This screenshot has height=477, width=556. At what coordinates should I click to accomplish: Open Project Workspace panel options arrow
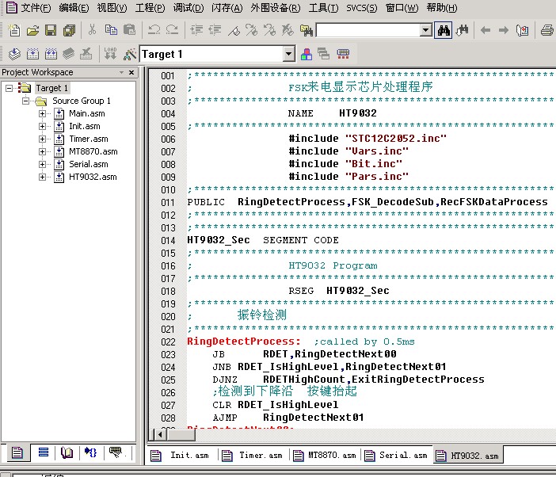click(x=122, y=72)
